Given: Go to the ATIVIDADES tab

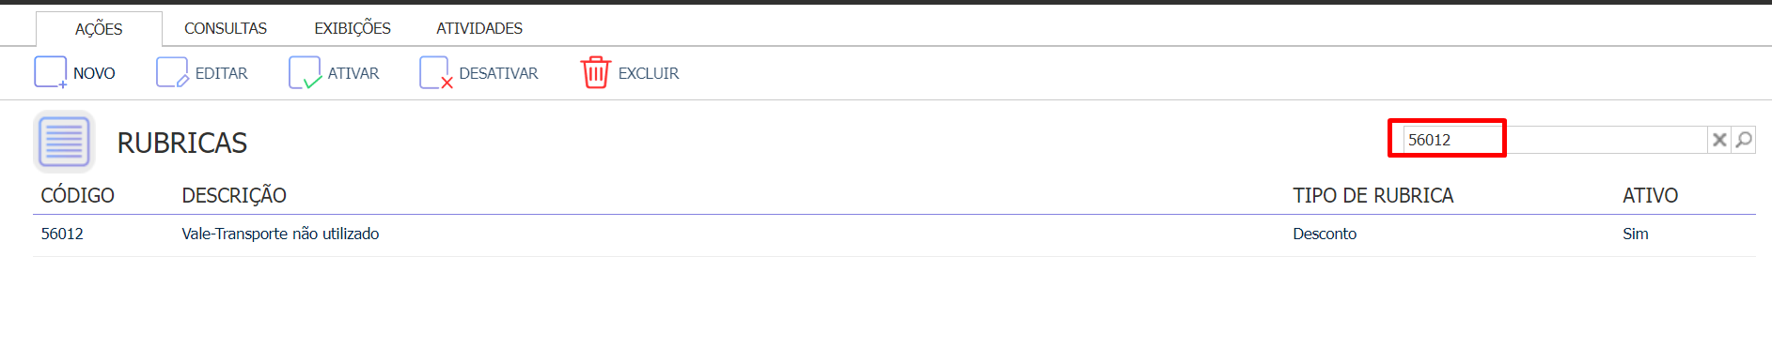Looking at the screenshot, I should pos(479,28).
